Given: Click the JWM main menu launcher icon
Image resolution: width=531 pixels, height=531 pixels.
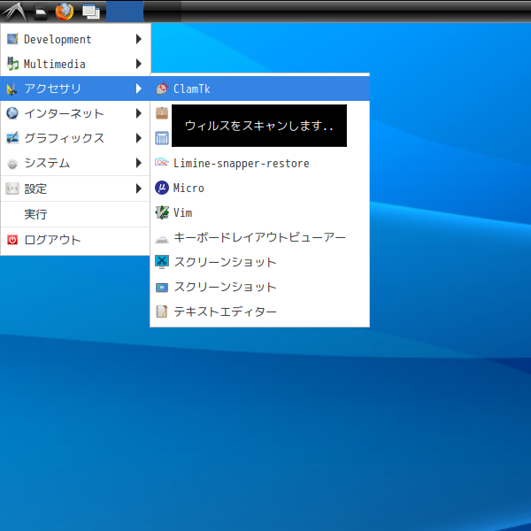Looking at the screenshot, I should click(x=14, y=12).
